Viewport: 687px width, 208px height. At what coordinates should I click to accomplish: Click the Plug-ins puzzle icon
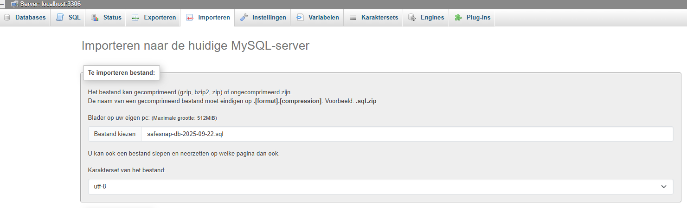[x=458, y=18]
